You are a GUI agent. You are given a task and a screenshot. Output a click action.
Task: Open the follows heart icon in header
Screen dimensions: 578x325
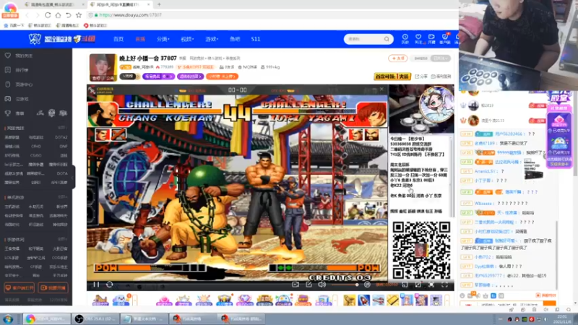(x=418, y=39)
